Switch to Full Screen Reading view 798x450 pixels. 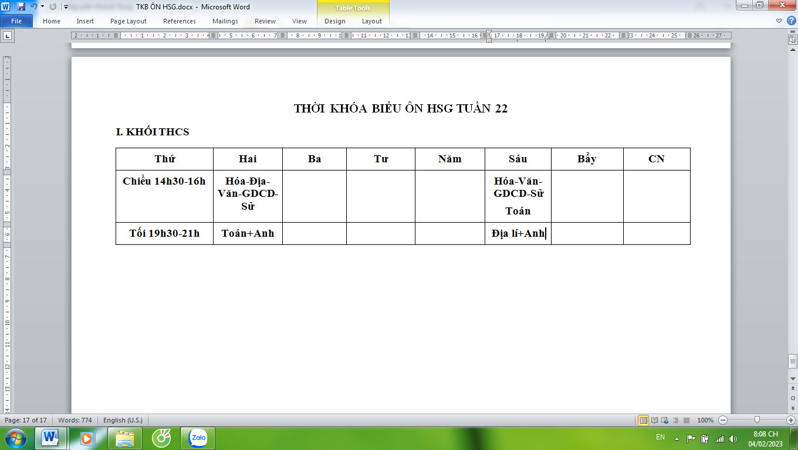tap(654, 420)
